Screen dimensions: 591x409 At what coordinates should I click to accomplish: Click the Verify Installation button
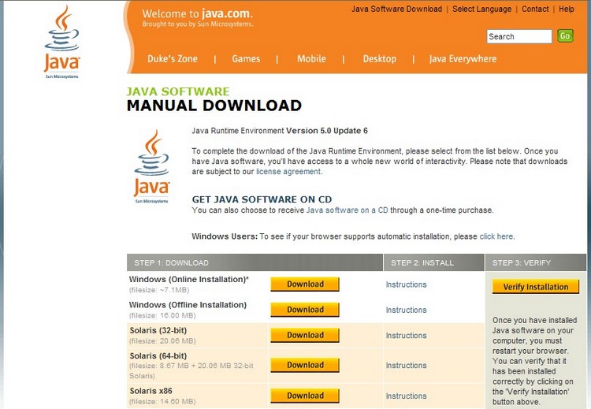[x=536, y=287]
